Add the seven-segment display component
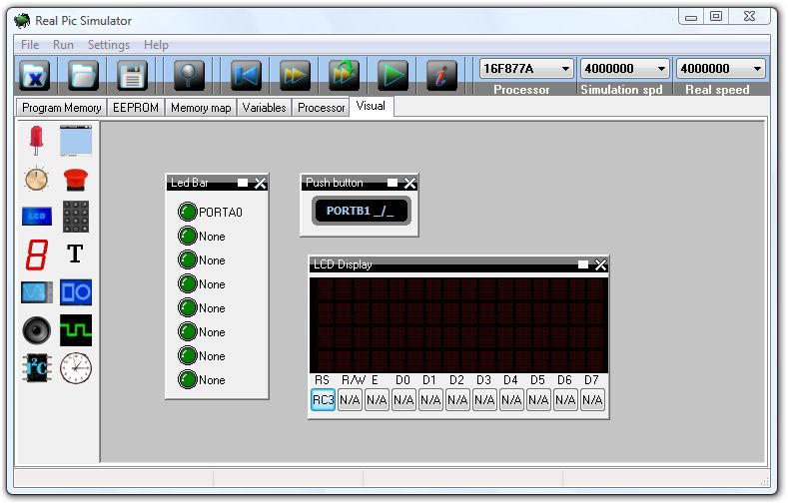 pos(37,255)
